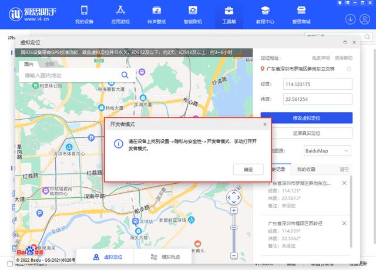Click the 特检大厦 map marker

(102, 108)
